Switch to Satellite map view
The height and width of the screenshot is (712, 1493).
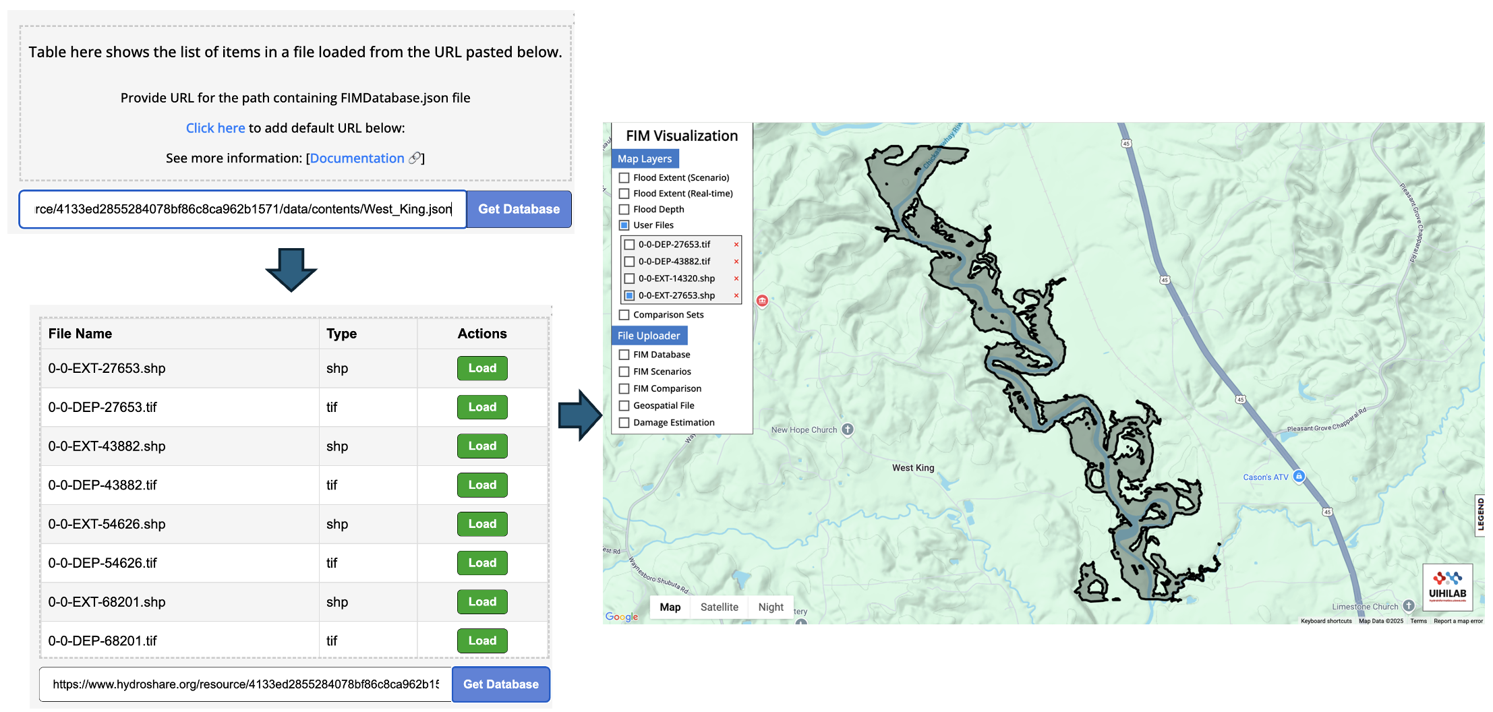click(719, 607)
